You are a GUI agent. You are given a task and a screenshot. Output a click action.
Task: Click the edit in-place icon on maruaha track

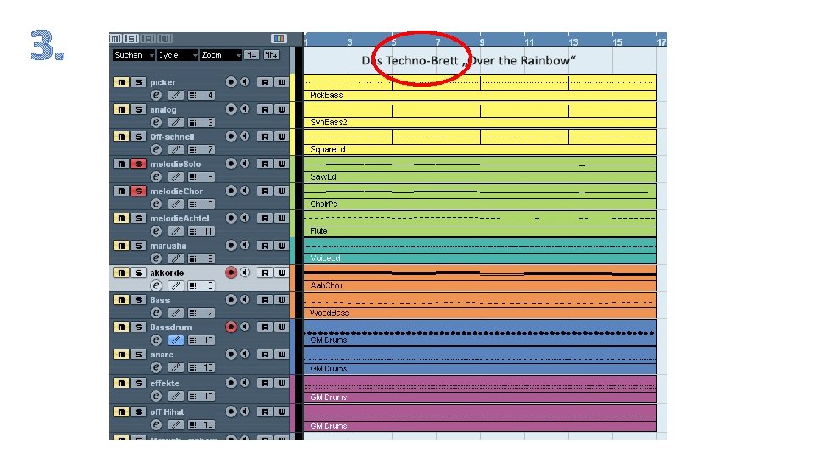click(x=176, y=259)
